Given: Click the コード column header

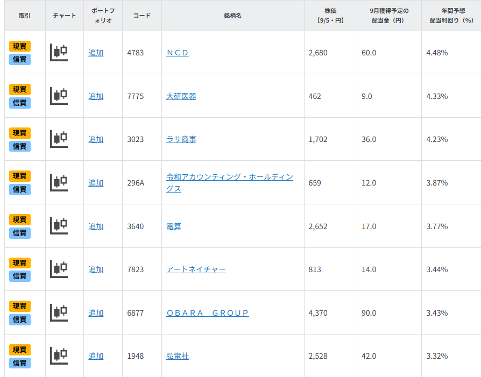Looking at the screenshot, I should 142,16.
